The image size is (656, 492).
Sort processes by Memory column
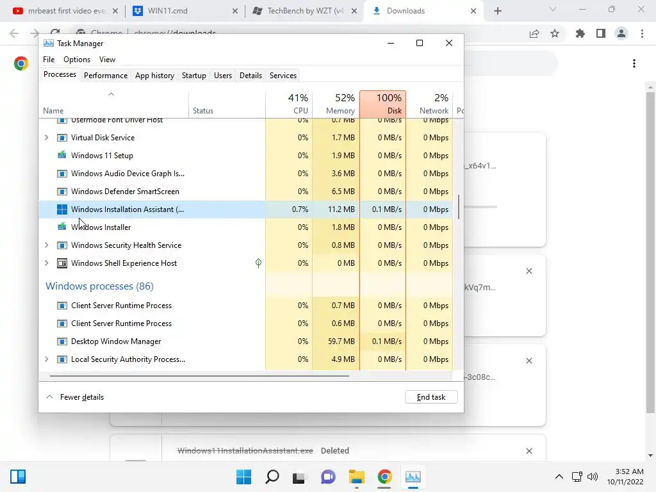click(x=336, y=104)
